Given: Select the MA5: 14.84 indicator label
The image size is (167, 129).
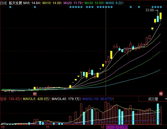Looking at the screenshot, I should coord(32,3).
